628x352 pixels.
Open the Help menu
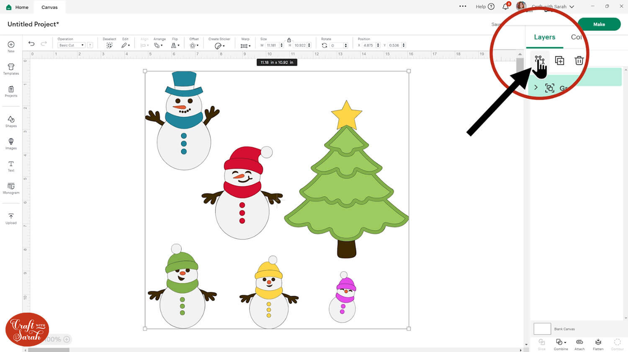[485, 7]
